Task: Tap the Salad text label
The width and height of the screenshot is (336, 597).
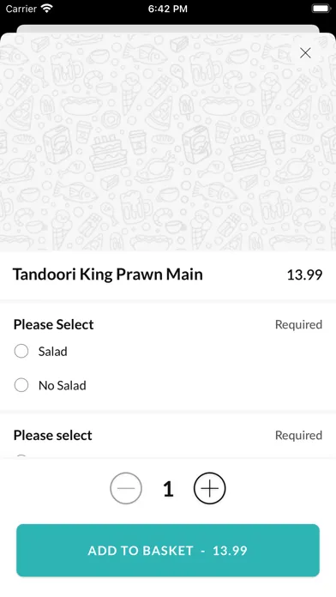Action: 53,351
